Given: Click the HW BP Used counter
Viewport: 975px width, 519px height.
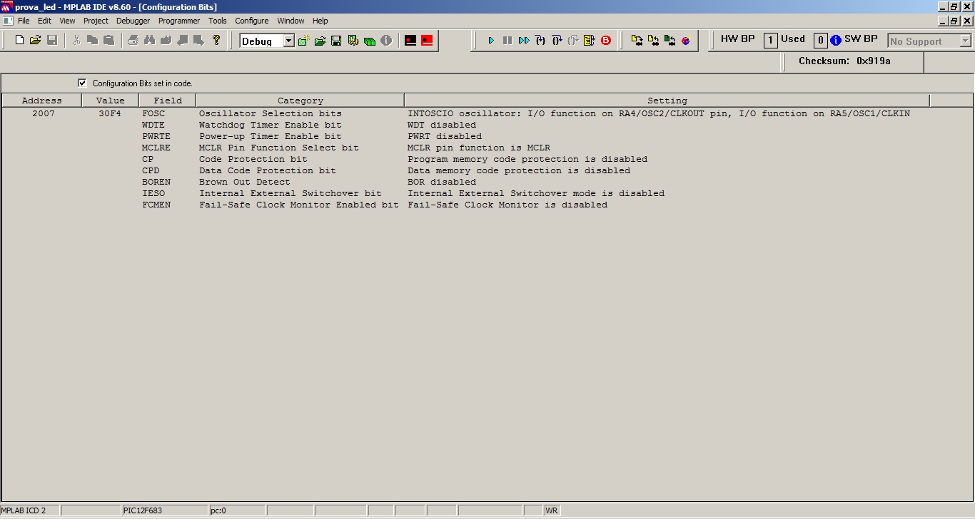Looking at the screenshot, I should [770, 41].
